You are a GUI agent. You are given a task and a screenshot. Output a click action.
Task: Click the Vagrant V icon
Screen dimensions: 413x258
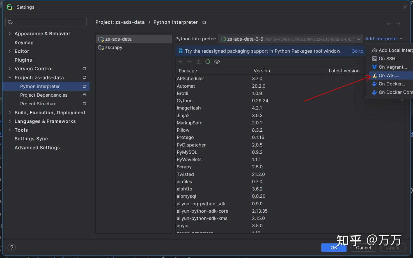pyautogui.click(x=375, y=67)
